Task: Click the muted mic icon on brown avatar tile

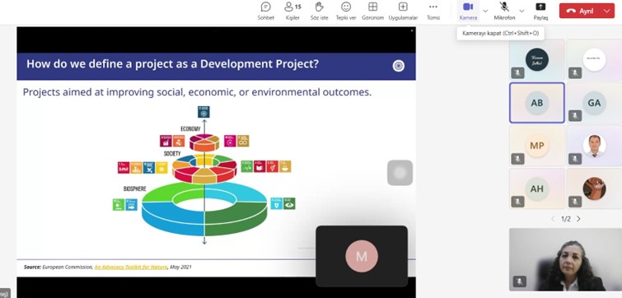Action: [575, 202]
